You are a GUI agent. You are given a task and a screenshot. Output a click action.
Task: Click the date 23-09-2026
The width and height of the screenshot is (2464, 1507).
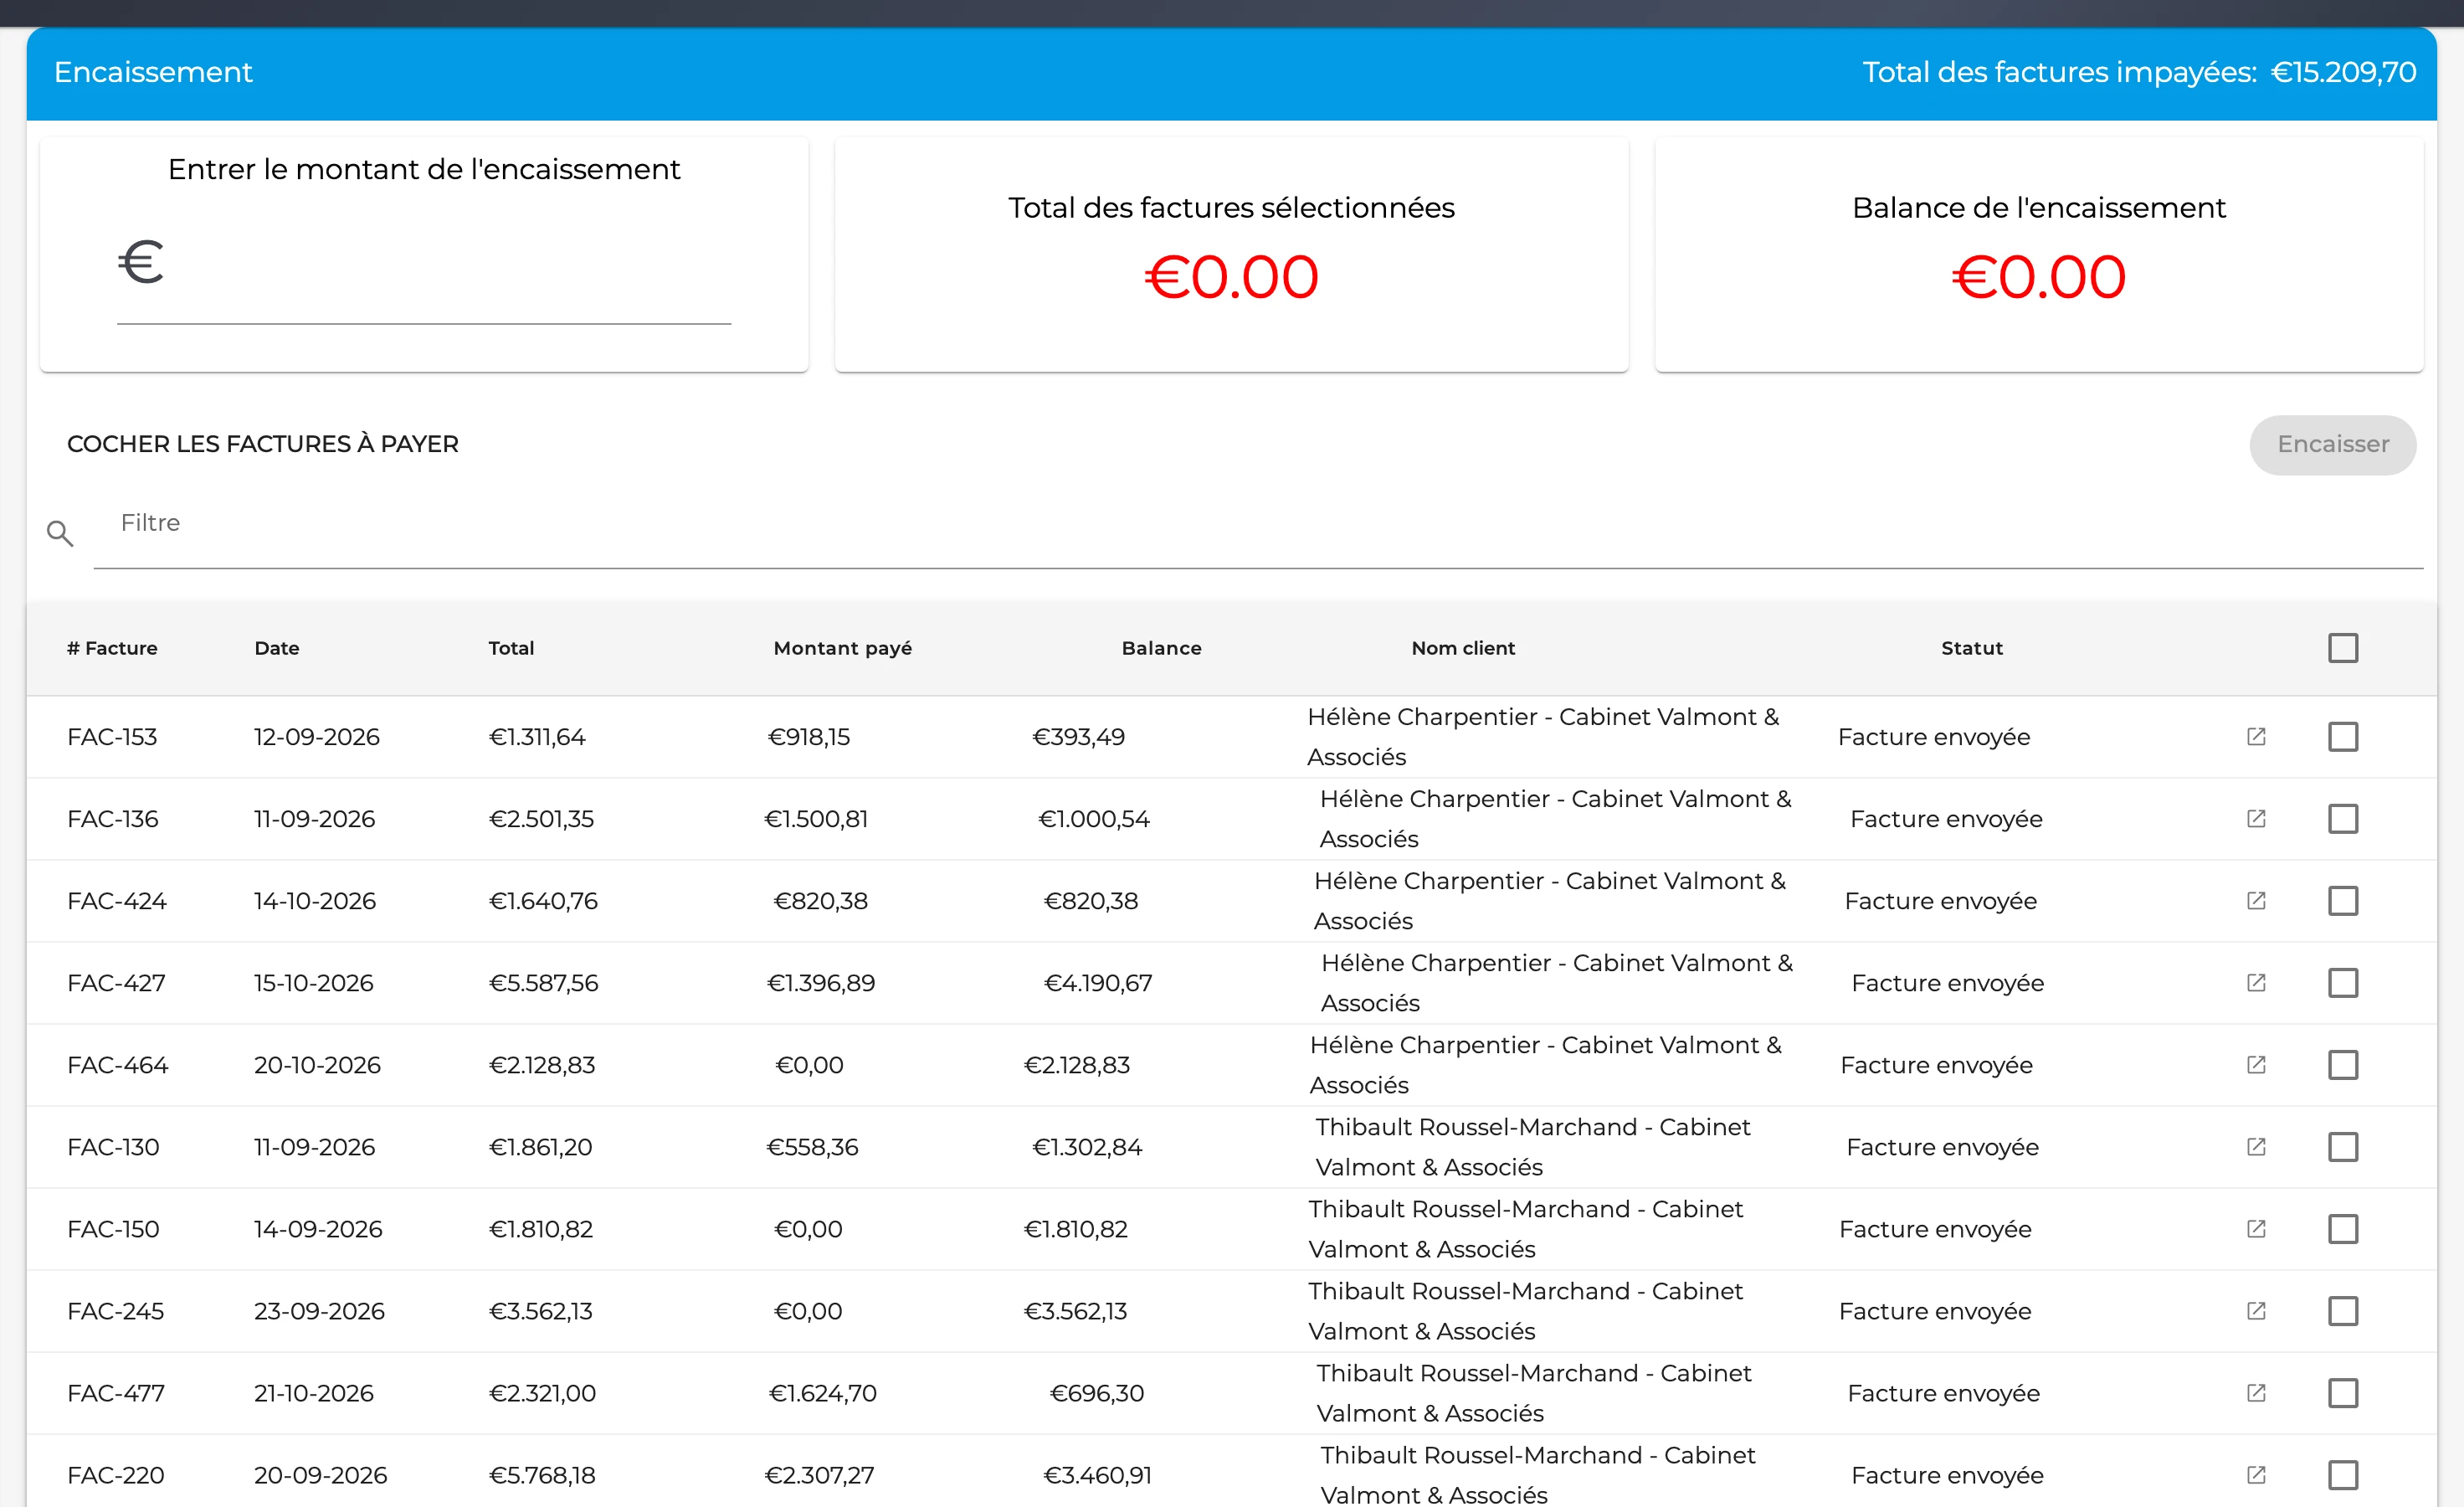[x=319, y=1311]
